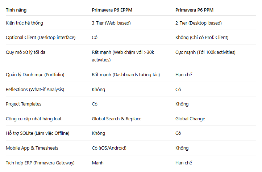Click the '2-Tier (Desktop-based)' cell
Viewport: 262px width, 172px height.
coord(199,23)
